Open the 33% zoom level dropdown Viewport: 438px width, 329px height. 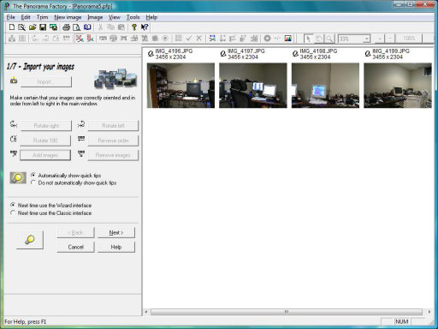(x=367, y=39)
